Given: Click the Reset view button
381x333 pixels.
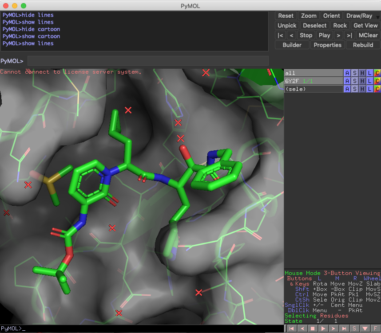Looking at the screenshot, I should point(286,16).
